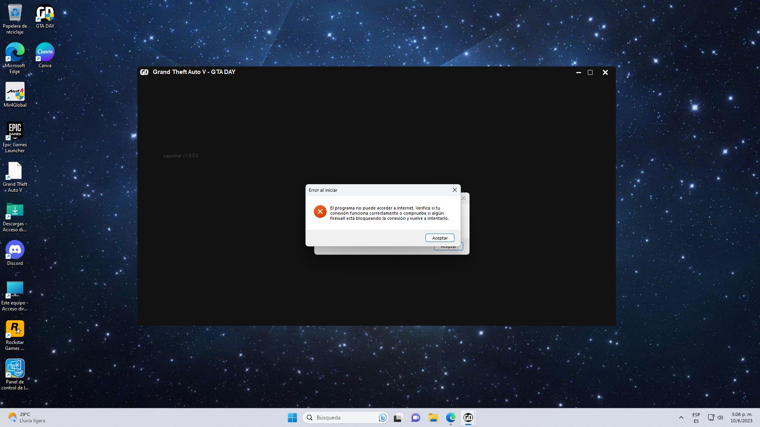Open the weather widget showing 29°C
The image size is (760, 427).
click(x=26, y=418)
